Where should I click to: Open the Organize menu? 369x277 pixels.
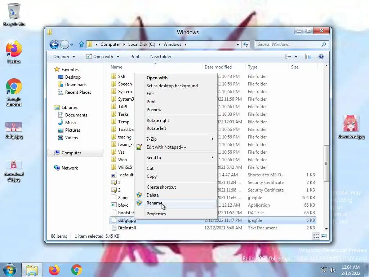click(64, 57)
